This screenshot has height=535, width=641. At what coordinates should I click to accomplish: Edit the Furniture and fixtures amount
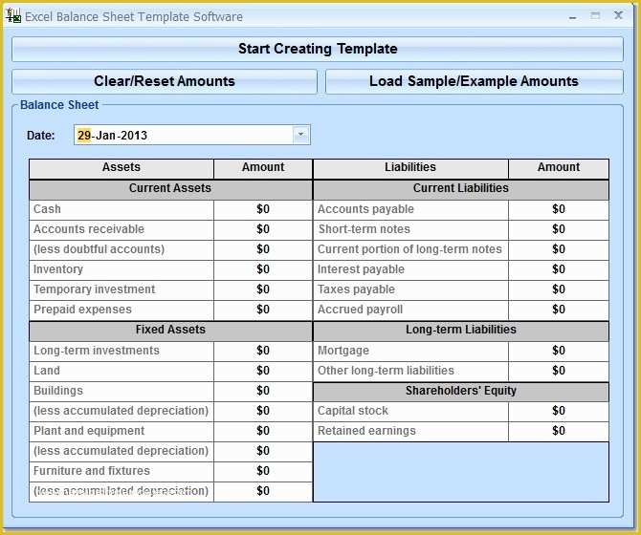pos(263,471)
